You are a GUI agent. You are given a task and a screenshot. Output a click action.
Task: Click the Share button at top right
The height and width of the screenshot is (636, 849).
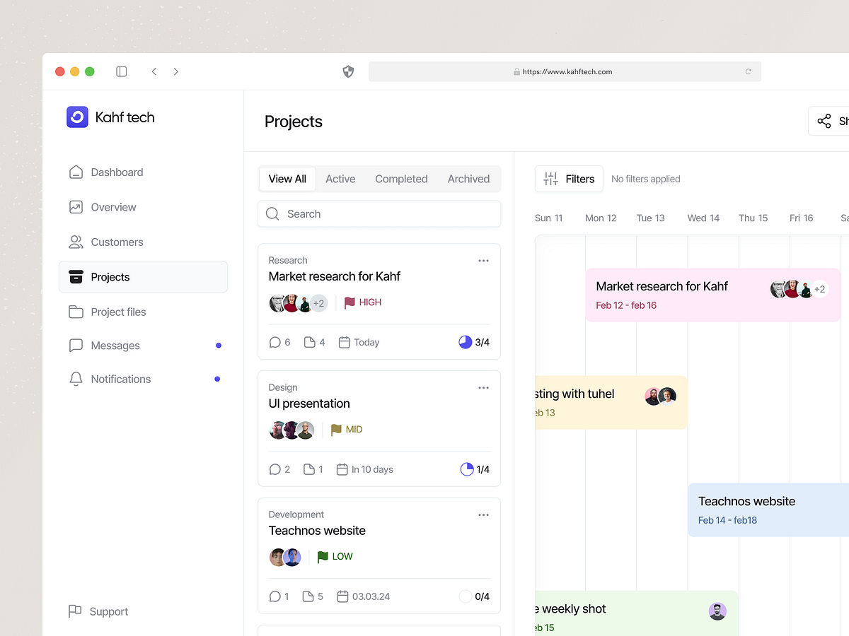tap(835, 120)
